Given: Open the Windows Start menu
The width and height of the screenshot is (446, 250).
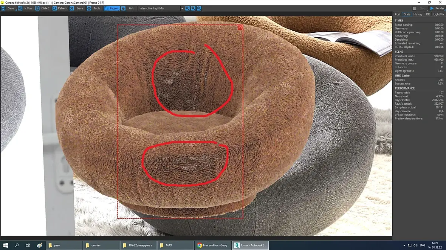Looking at the screenshot, I should 5,245.
